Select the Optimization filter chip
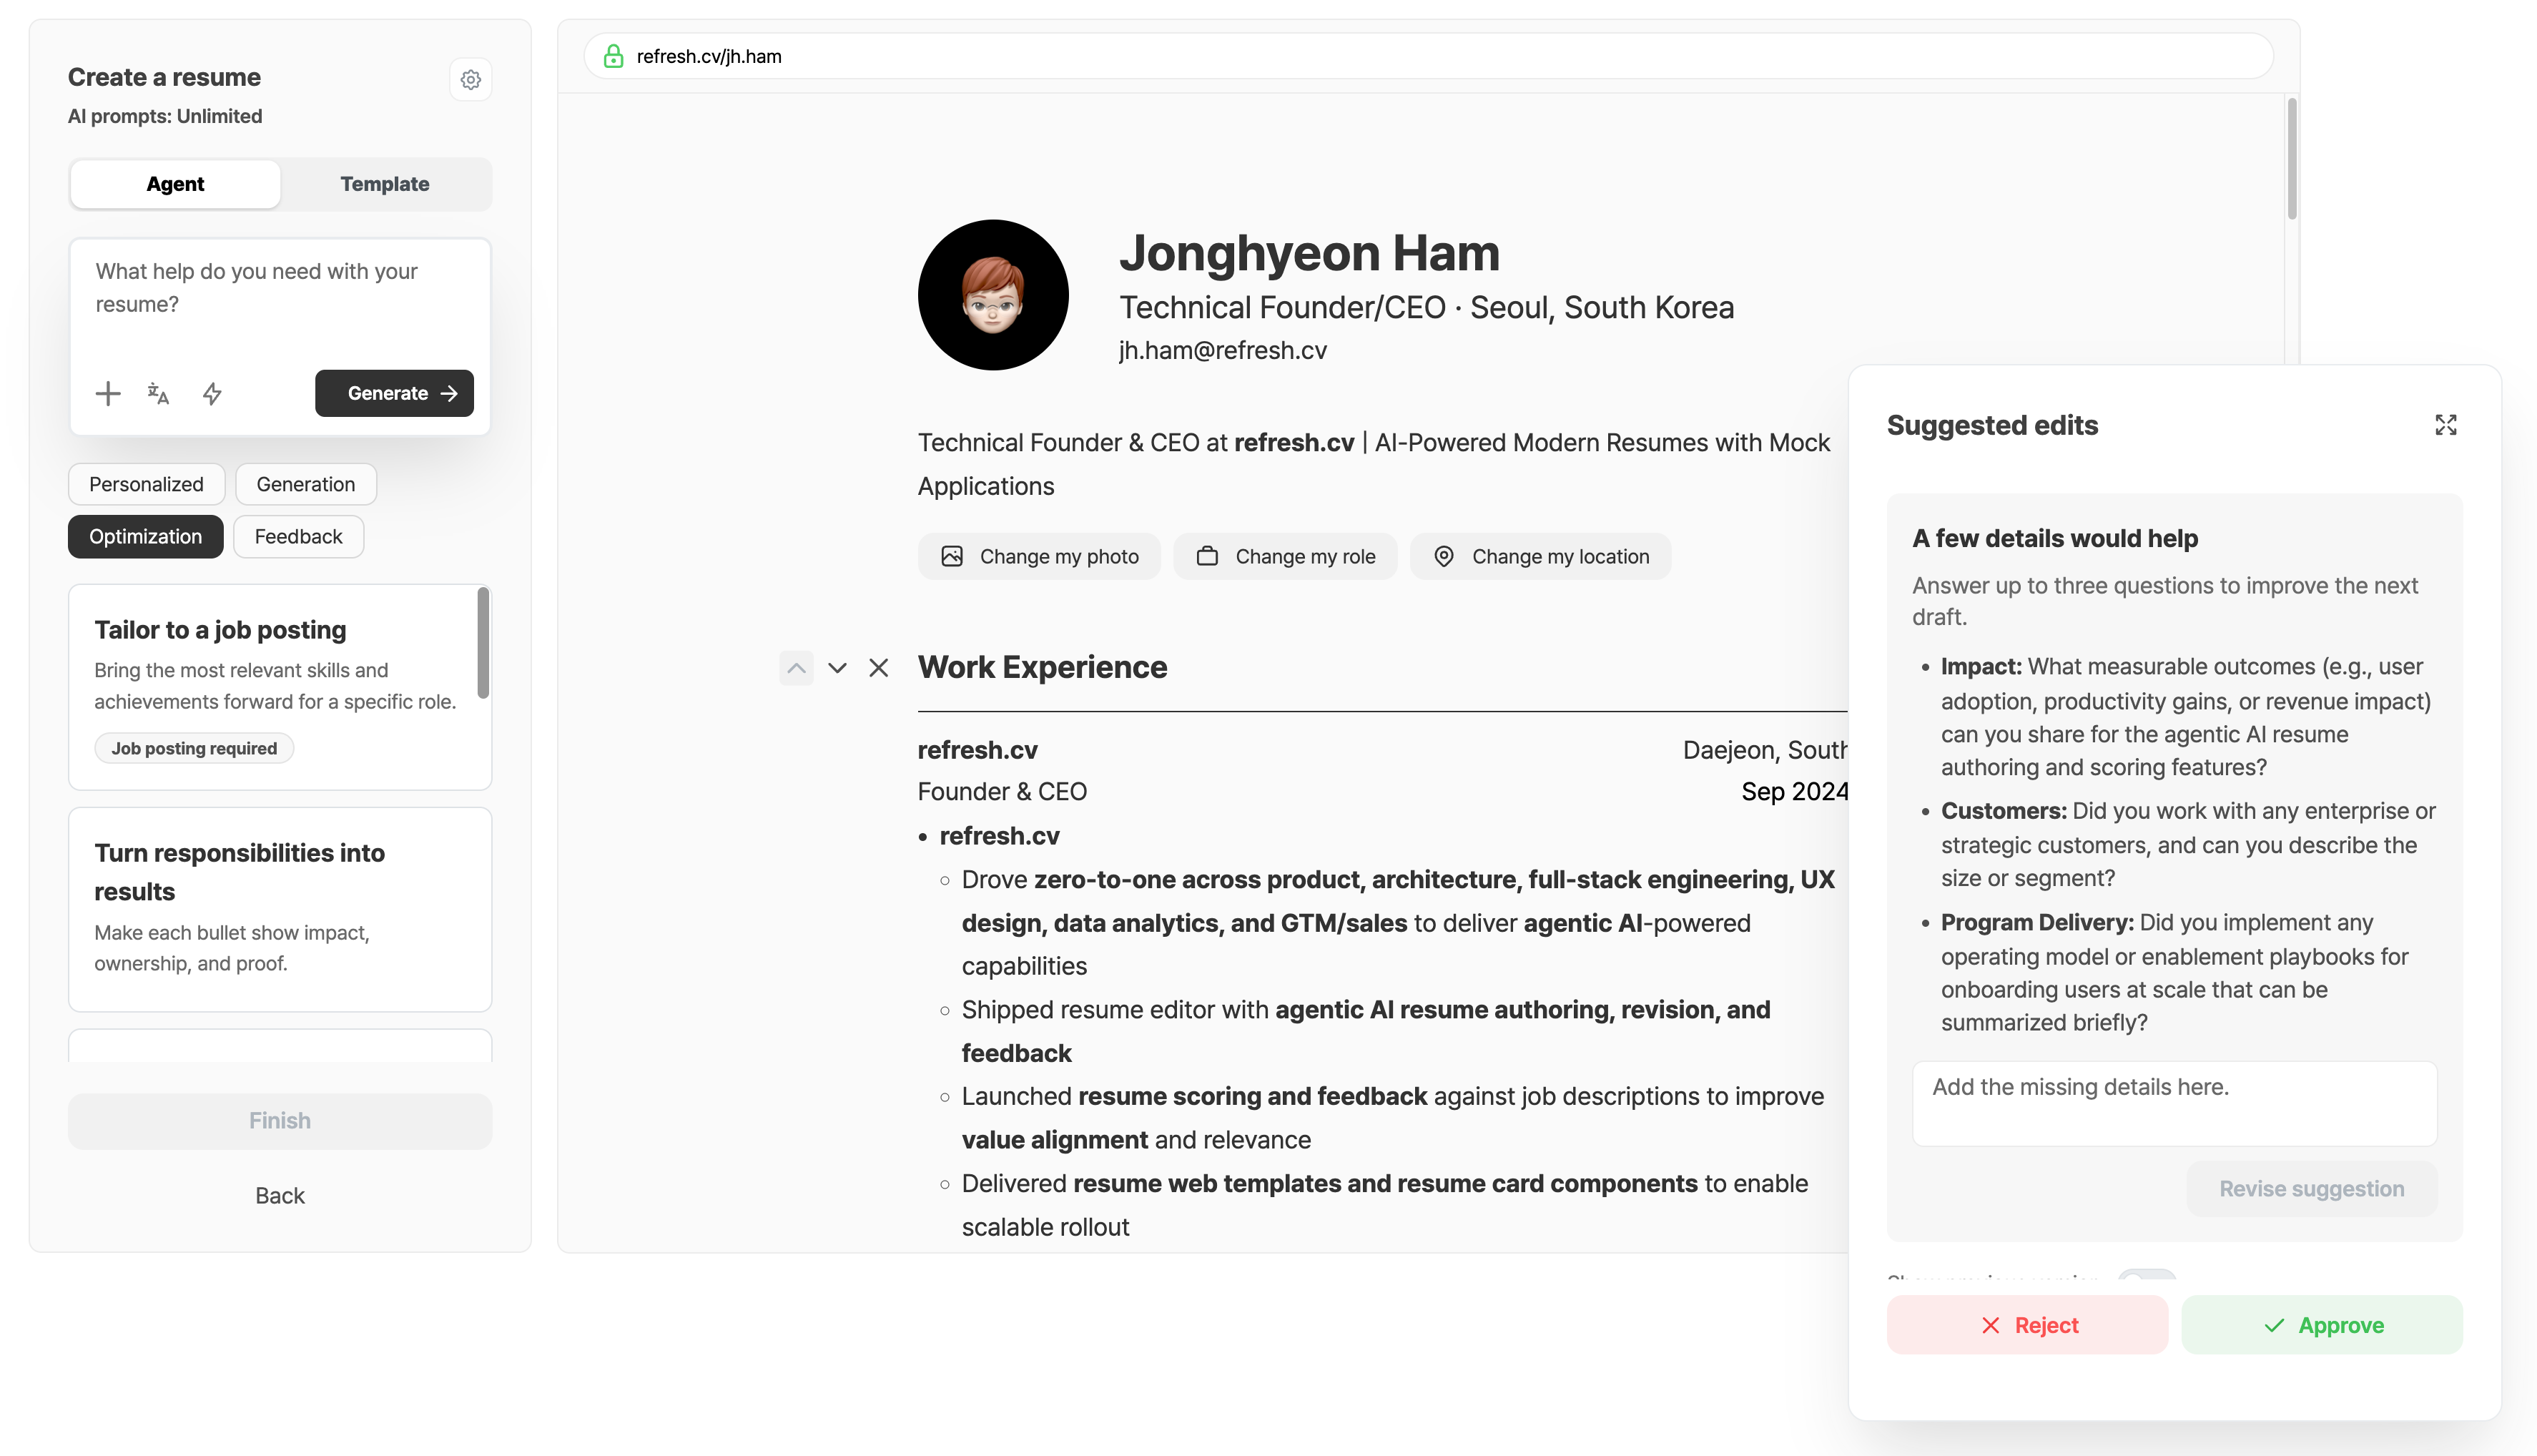This screenshot has width=2537, height=1456. tap(146, 537)
